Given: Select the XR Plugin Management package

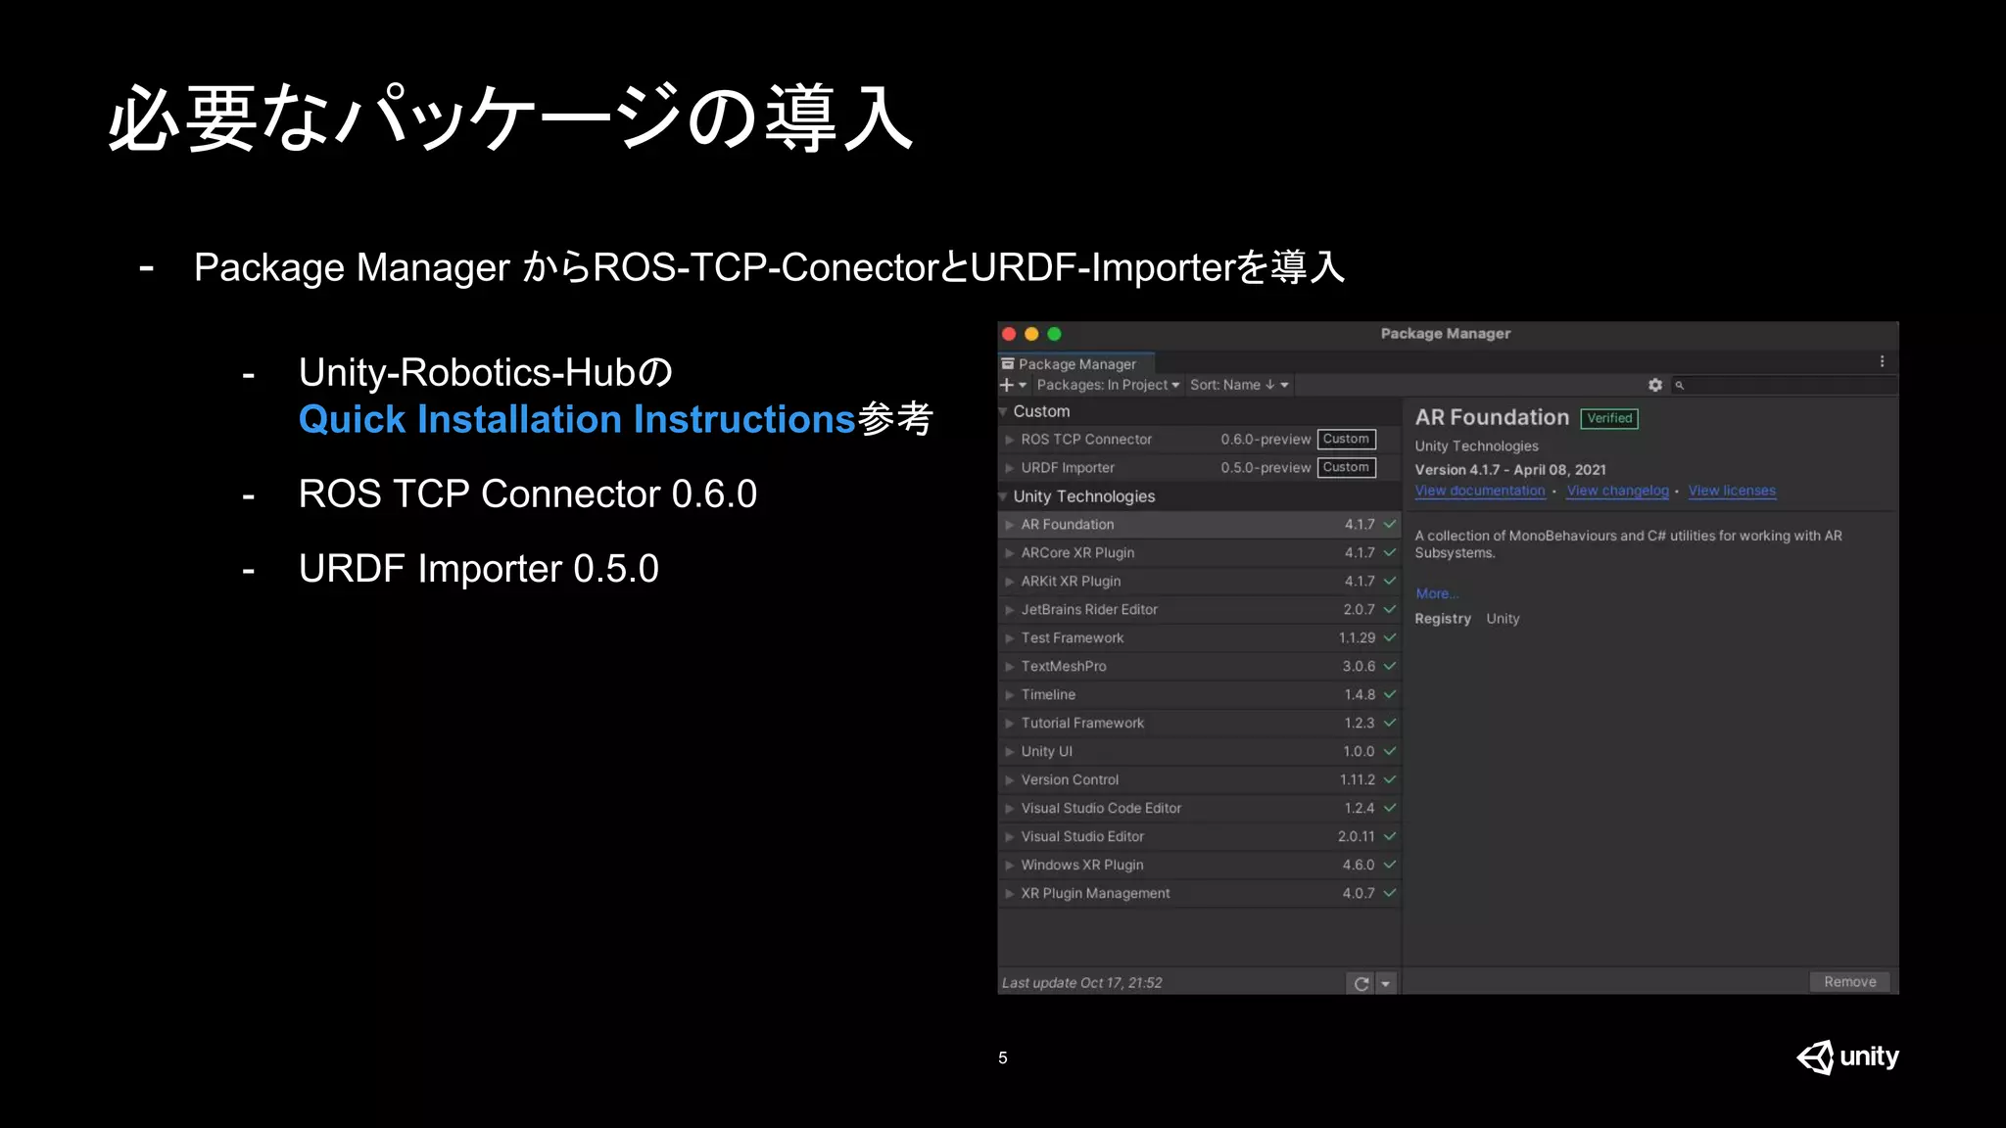Looking at the screenshot, I should tap(1200, 893).
